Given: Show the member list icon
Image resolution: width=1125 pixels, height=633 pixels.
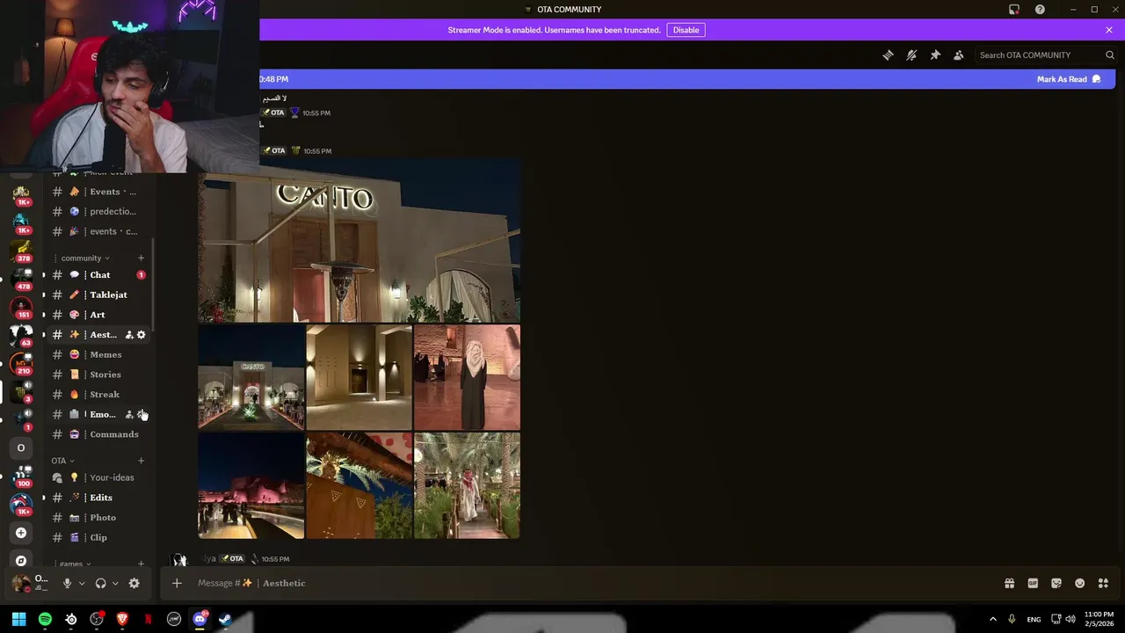Looking at the screenshot, I should click(x=959, y=55).
